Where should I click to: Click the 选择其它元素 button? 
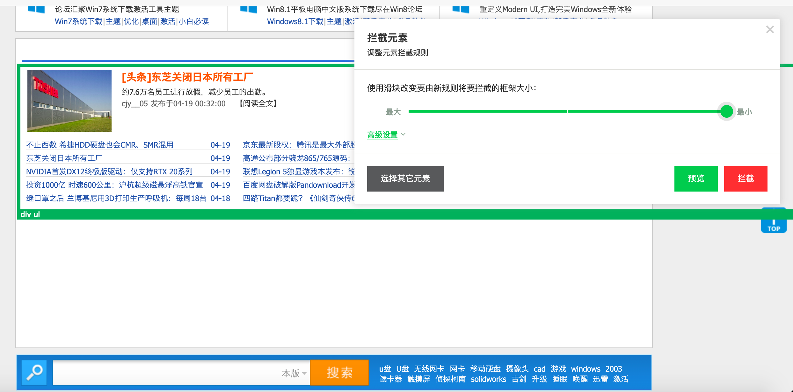pos(405,179)
